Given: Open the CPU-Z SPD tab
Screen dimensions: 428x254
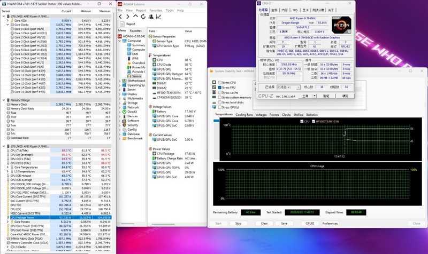Looking at the screenshot, I should 295,10.
